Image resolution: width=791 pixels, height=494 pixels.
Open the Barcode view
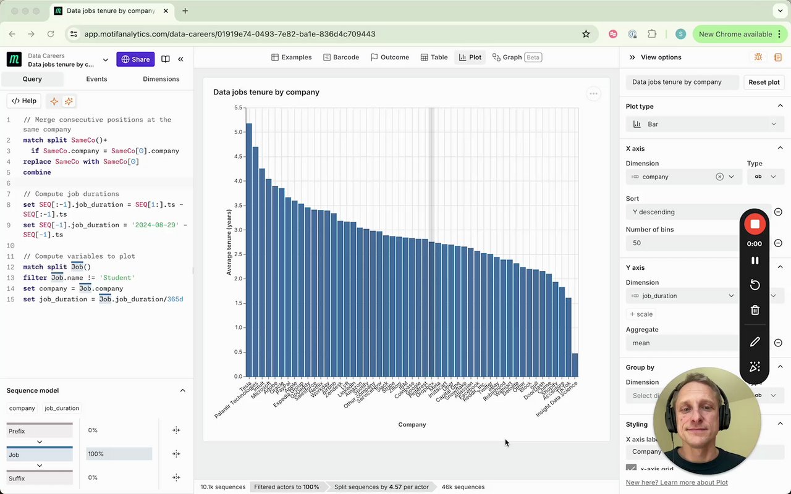point(341,57)
